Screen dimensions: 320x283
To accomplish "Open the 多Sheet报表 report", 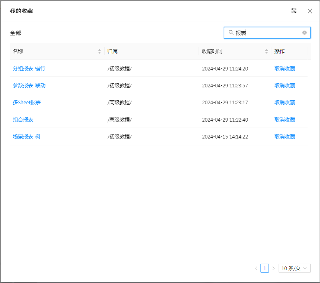I will [27, 102].
